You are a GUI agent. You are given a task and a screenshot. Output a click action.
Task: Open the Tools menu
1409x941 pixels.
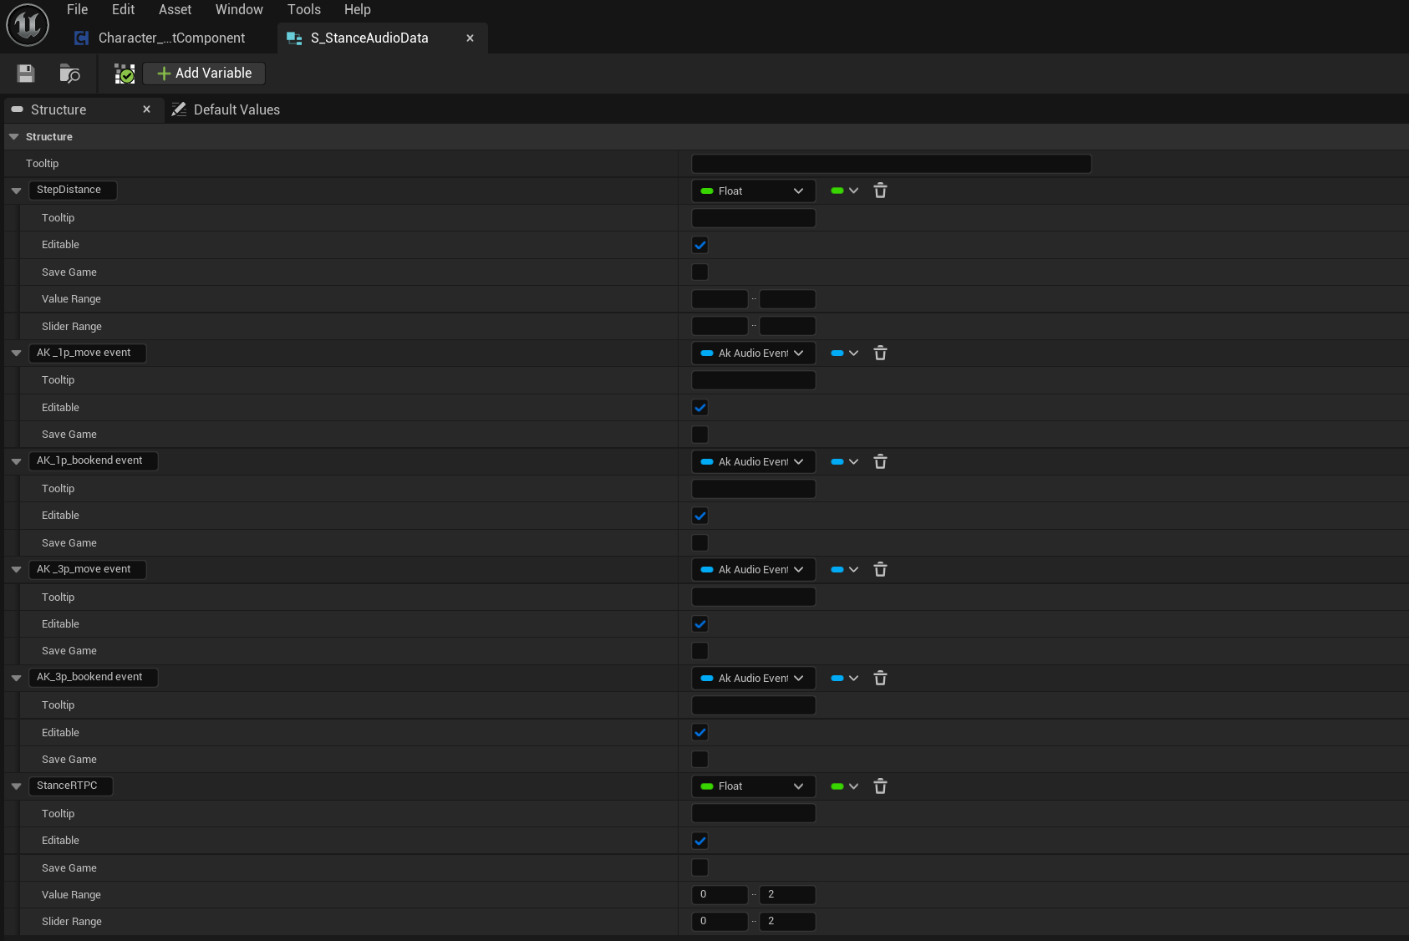[x=304, y=9]
